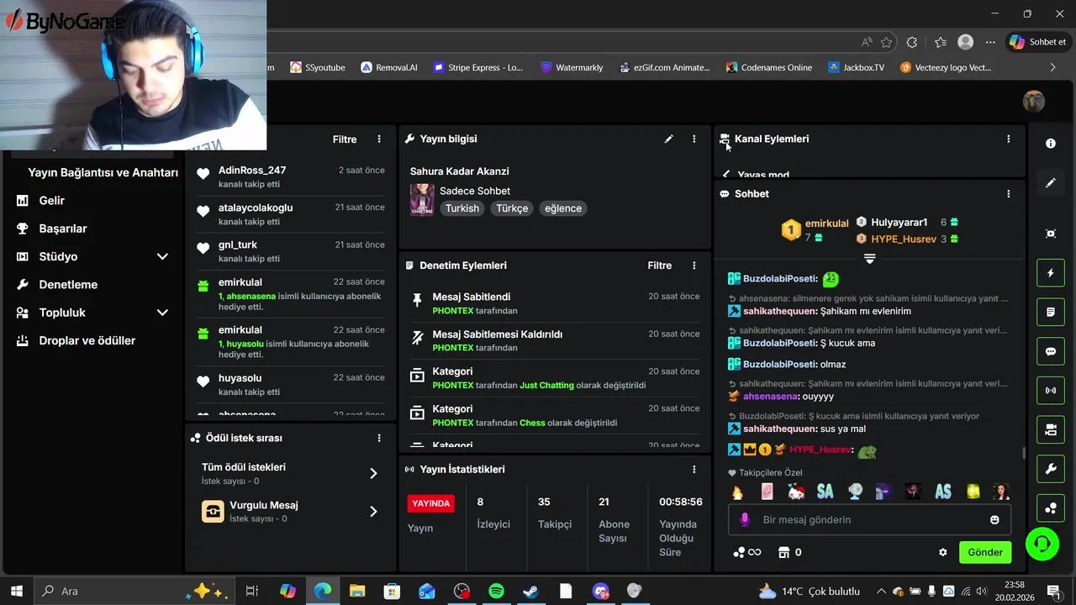Show hidden system tray icons
This screenshot has width=1076, height=605.
[880, 591]
